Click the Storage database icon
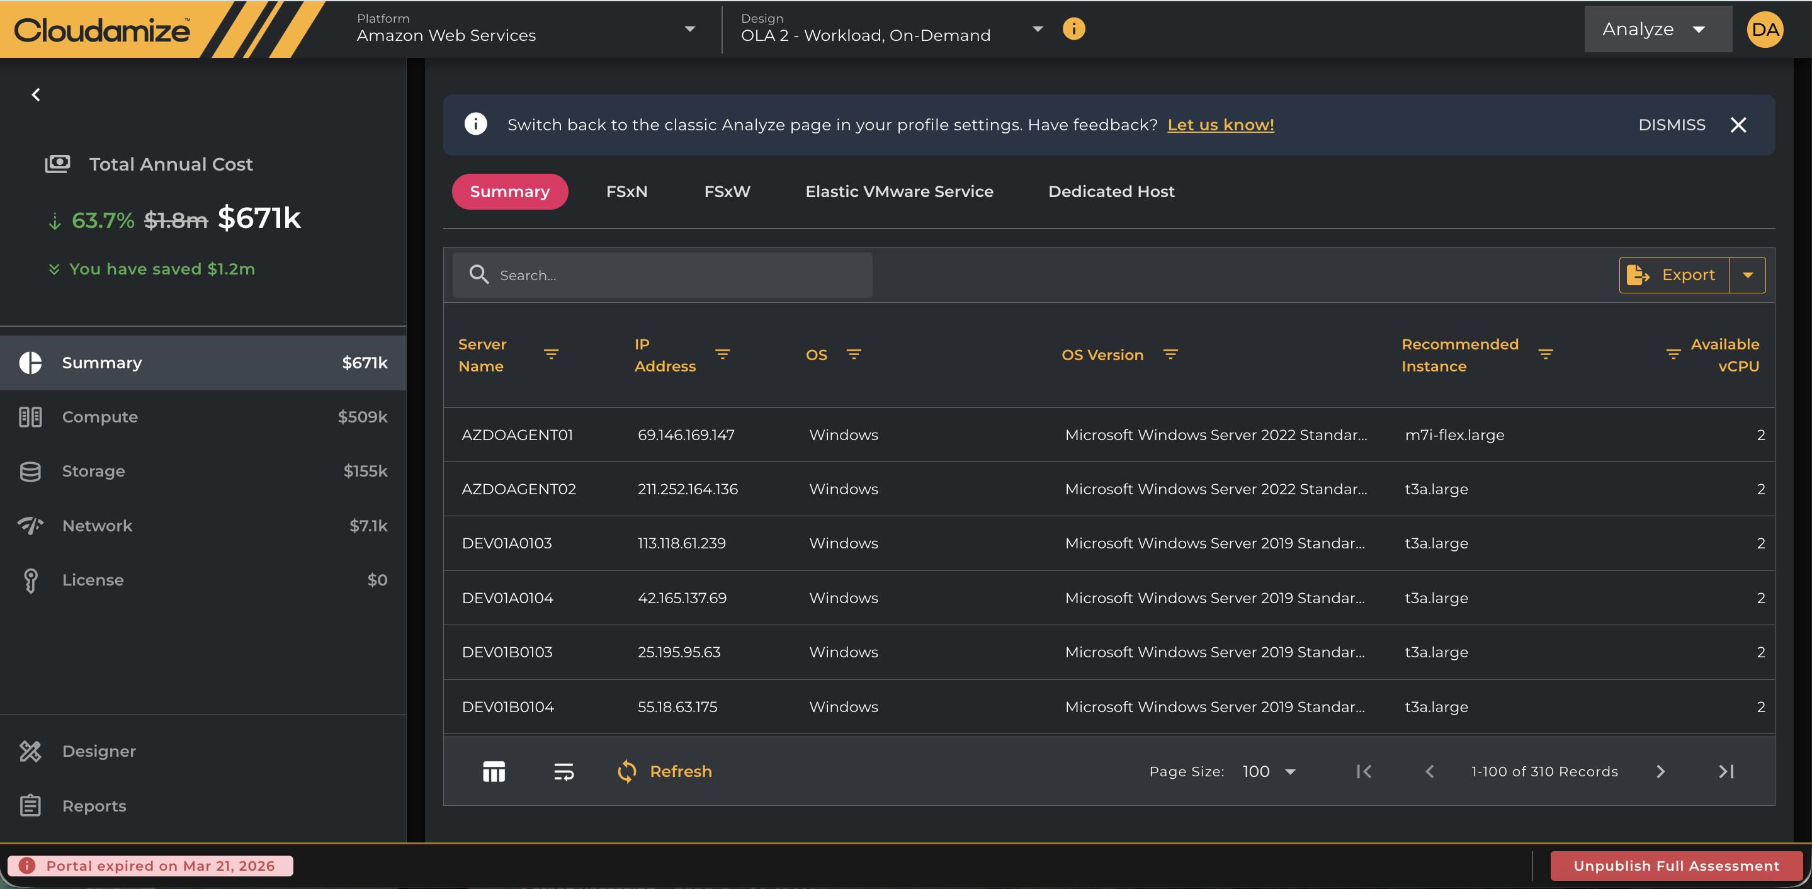 point(30,471)
